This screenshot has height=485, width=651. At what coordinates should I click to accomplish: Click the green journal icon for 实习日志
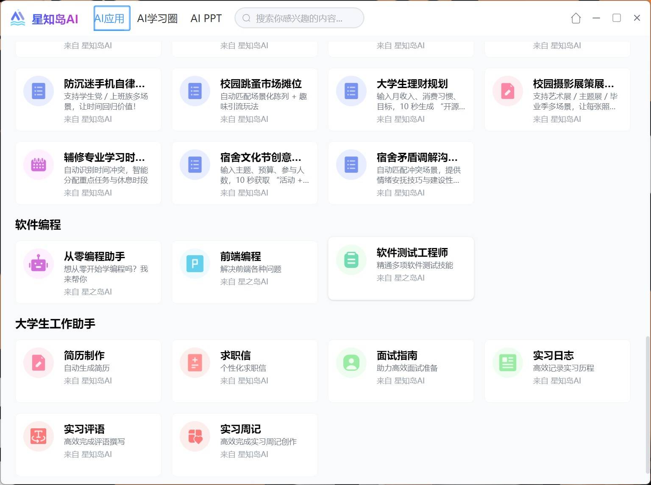tap(508, 363)
